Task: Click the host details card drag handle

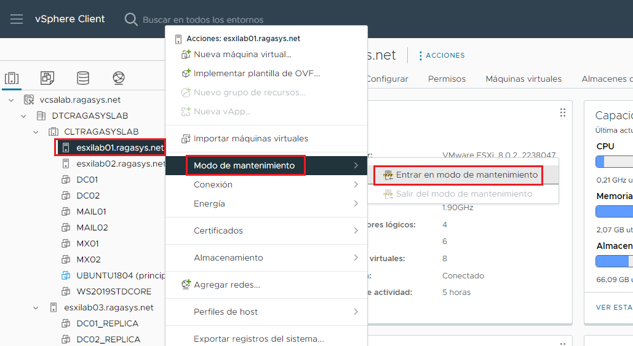Action: 563,112
